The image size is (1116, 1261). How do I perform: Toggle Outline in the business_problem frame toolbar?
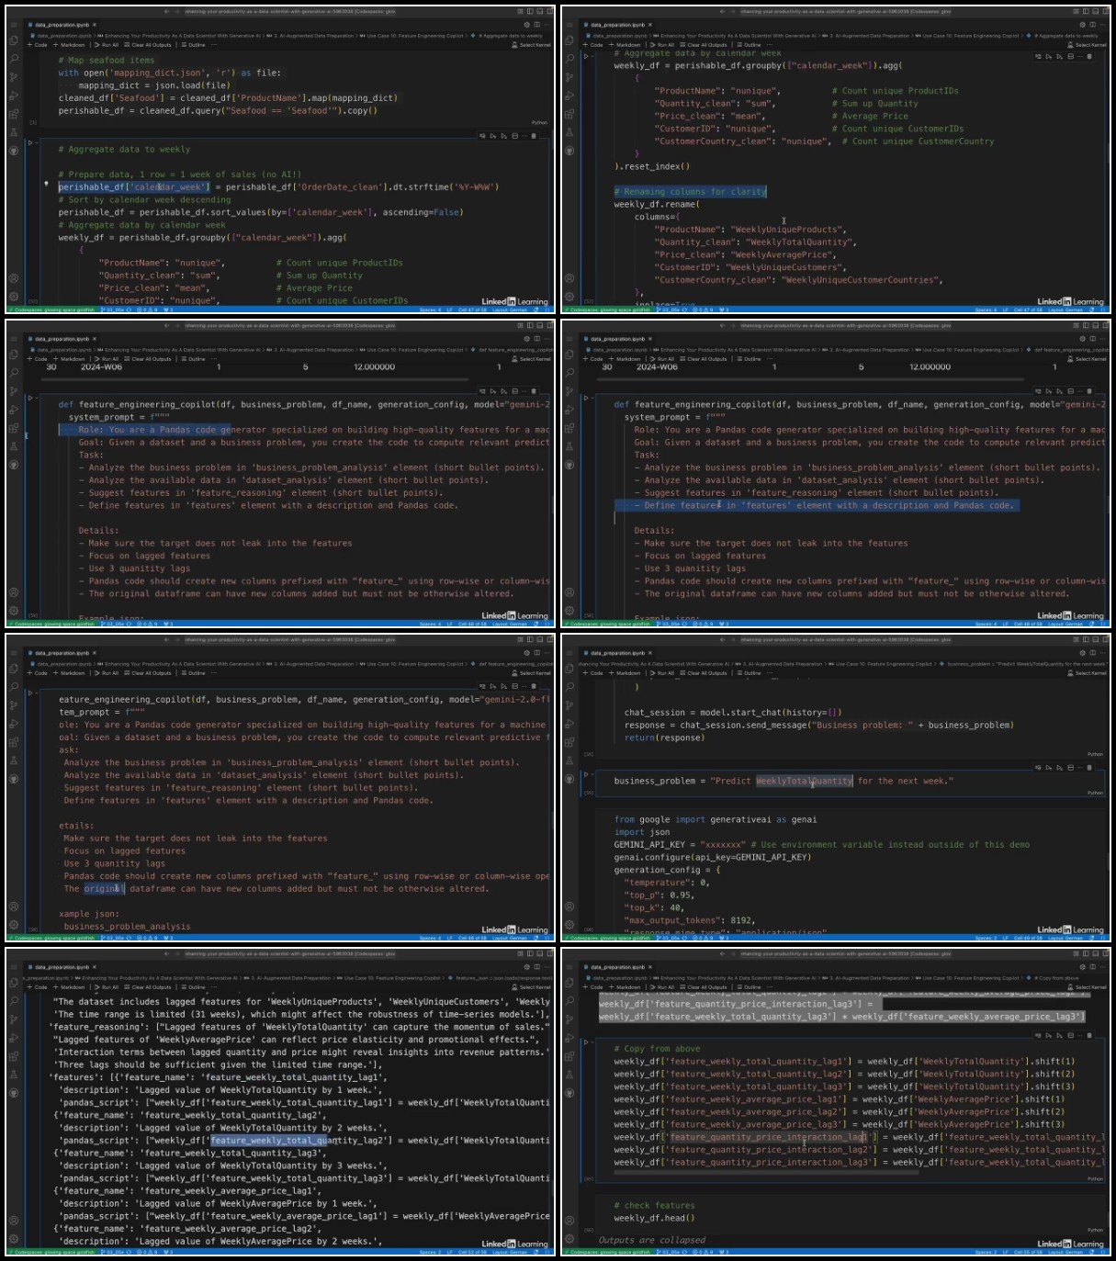tap(750, 673)
